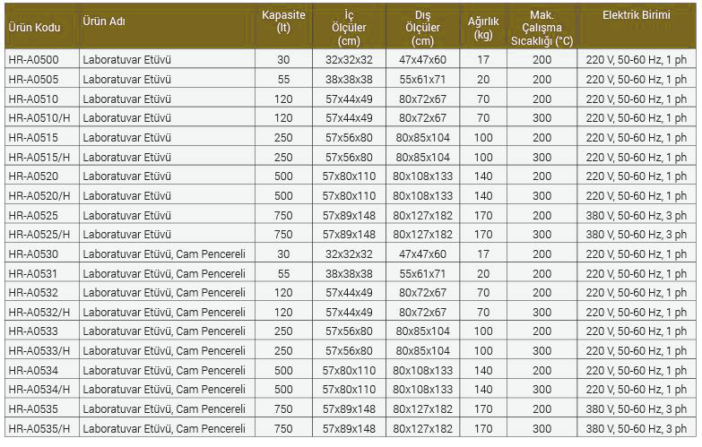This screenshot has width=702, height=447.
Task: Select the Ağırlık (kg) column header
Action: point(483,28)
